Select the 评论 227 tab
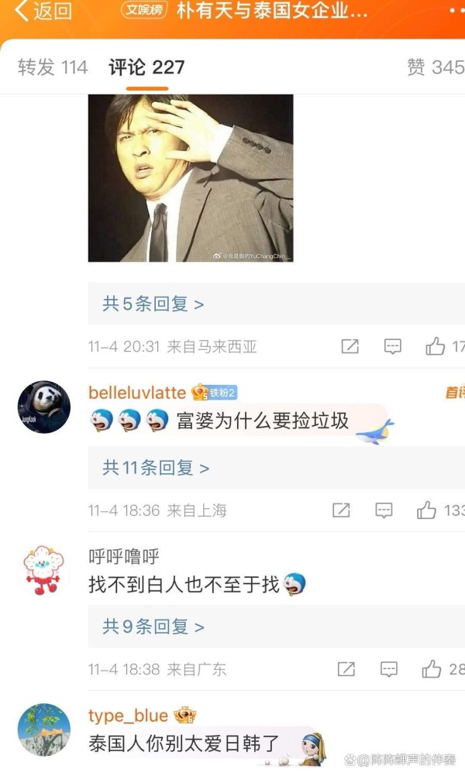This screenshot has width=465, height=776. (x=146, y=67)
